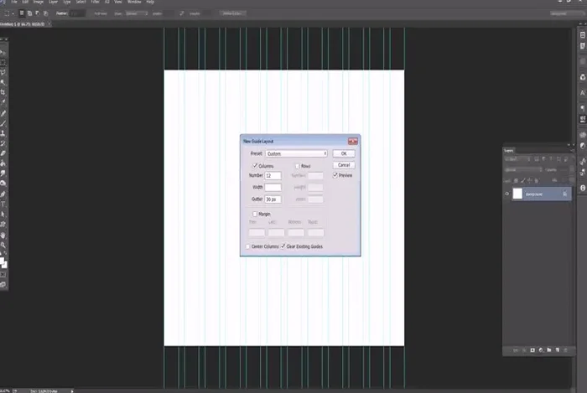Open the Preset dropdown in dialog
587x393 pixels.
click(296, 154)
